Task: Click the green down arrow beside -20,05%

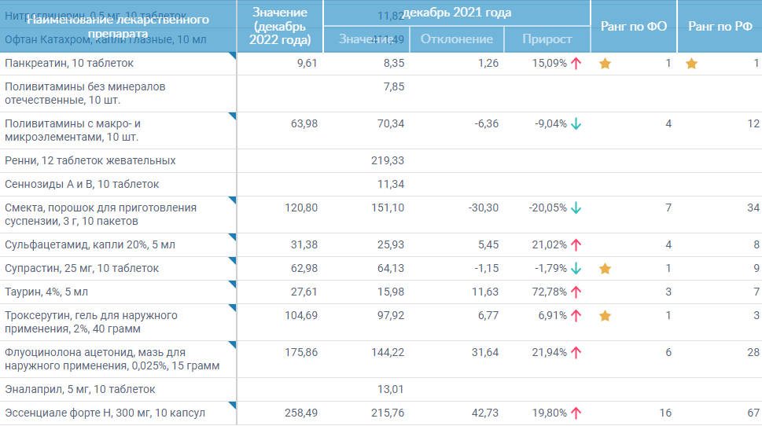Action: pos(576,208)
